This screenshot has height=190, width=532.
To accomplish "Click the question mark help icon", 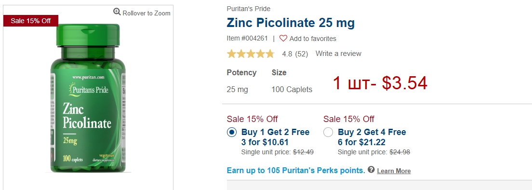I will pyautogui.click(x=371, y=170).
